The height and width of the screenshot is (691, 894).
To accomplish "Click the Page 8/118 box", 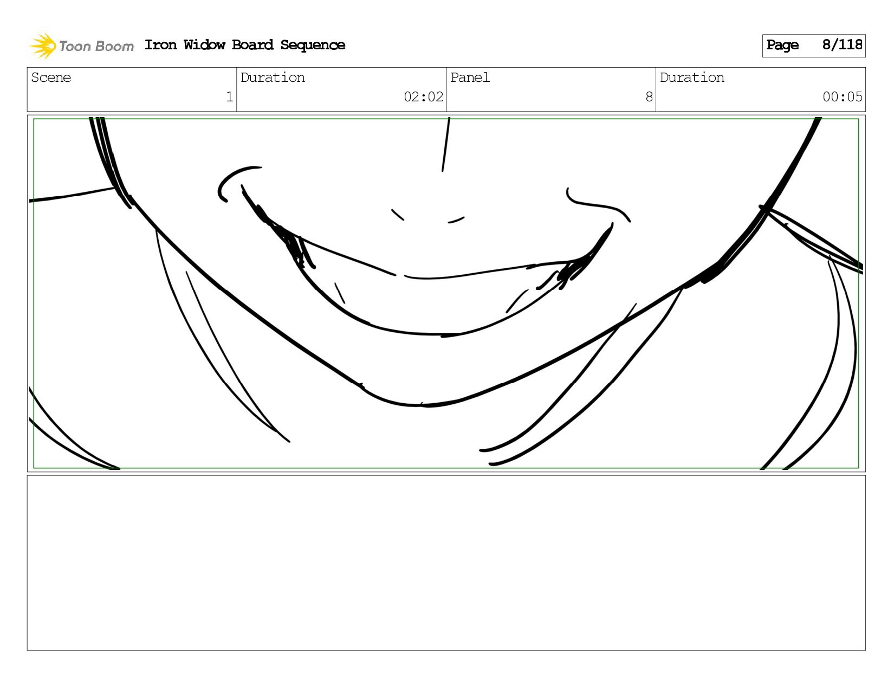I will [814, 46].
